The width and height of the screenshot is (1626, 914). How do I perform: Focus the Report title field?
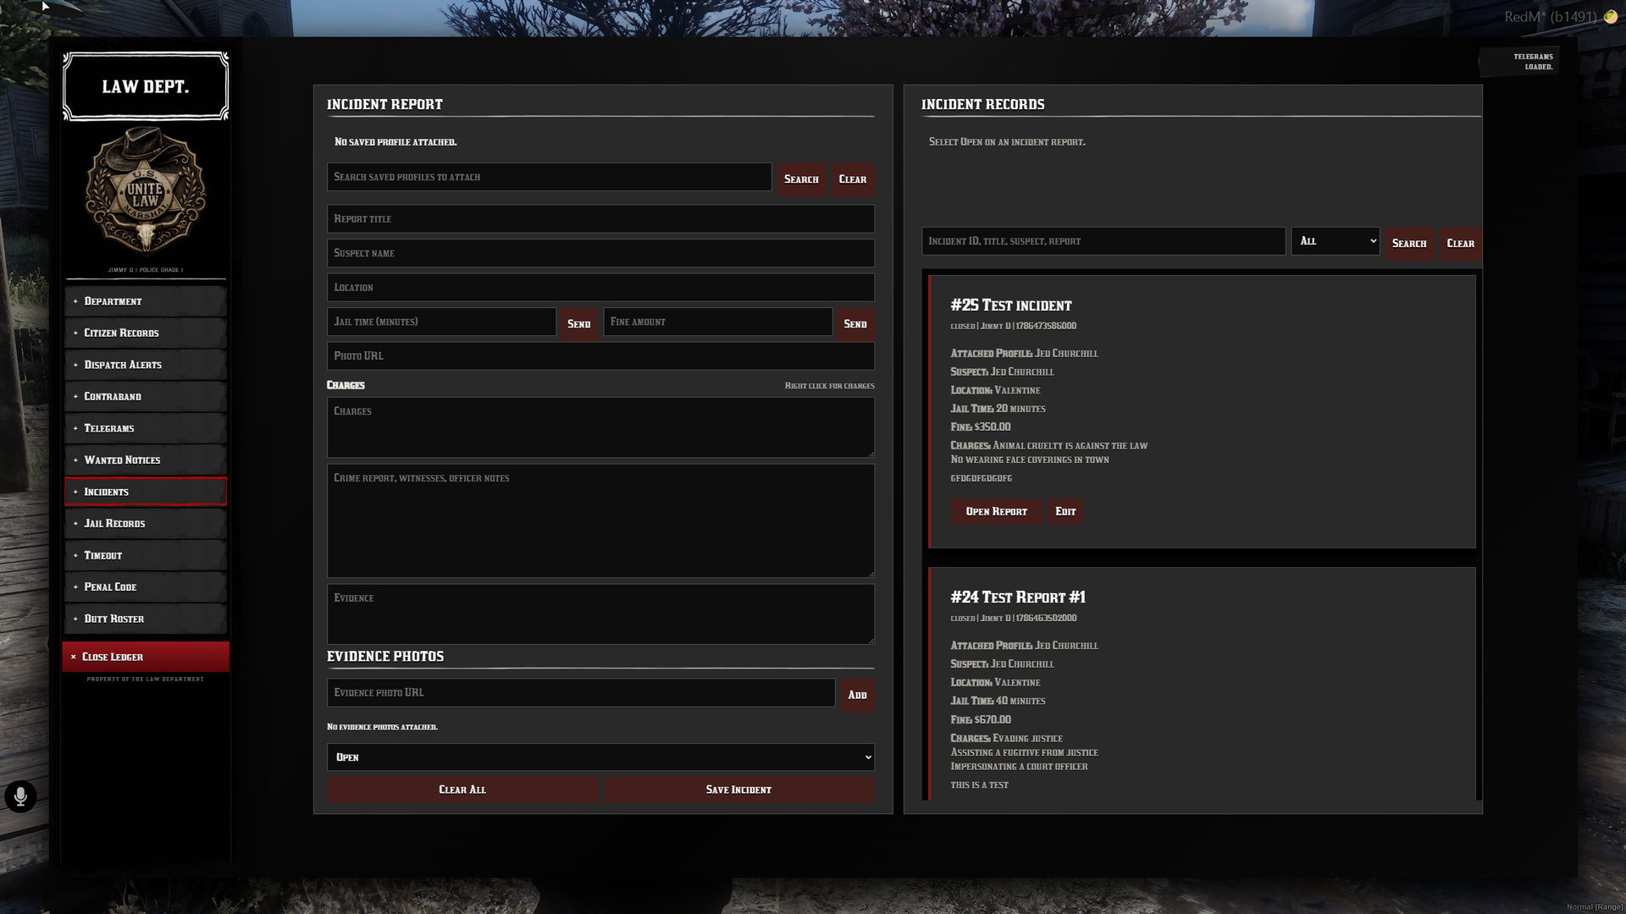600,218
